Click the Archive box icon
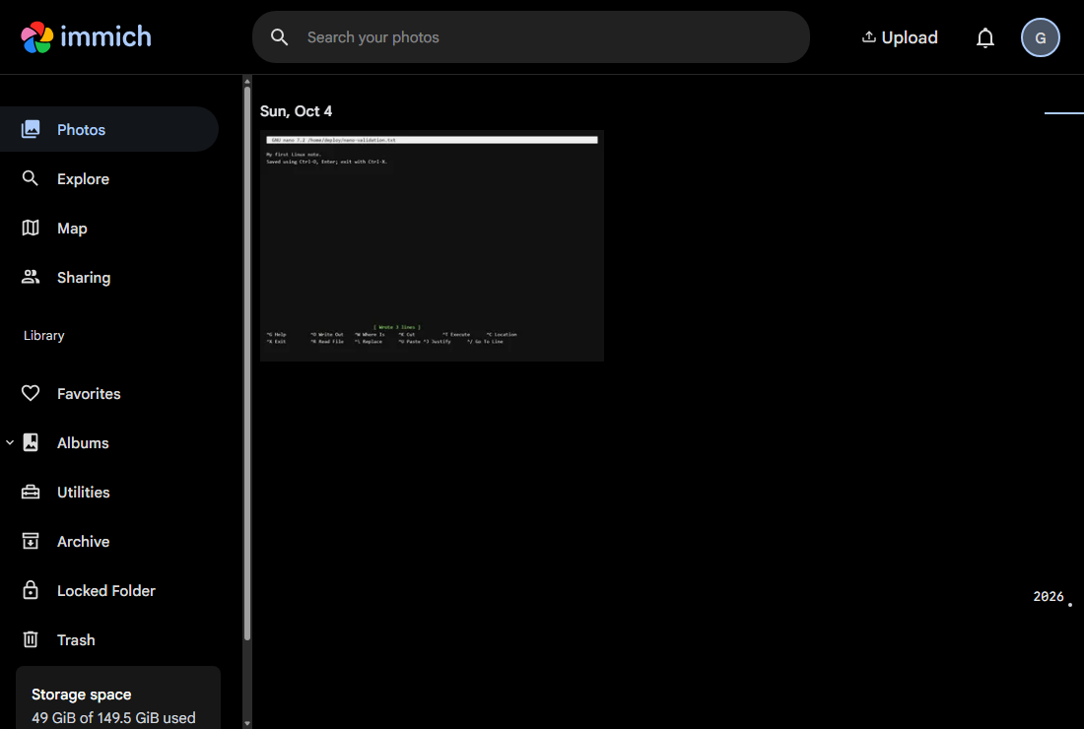This screenshot has height=729, width=1084. 31,541
